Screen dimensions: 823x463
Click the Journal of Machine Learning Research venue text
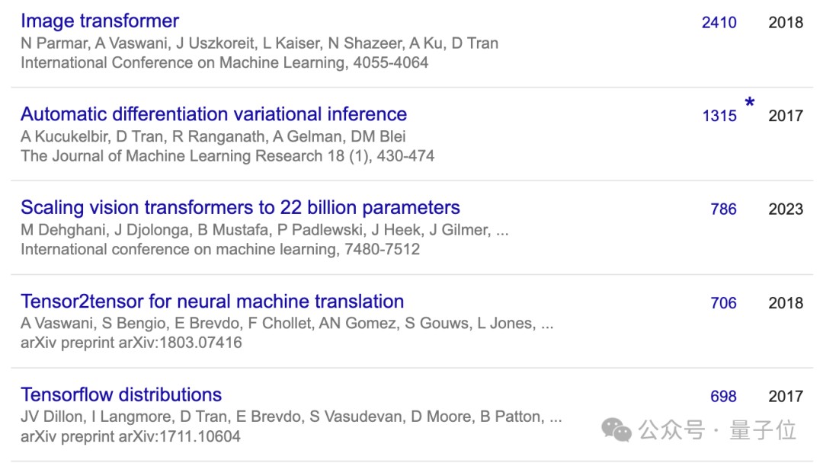click(x=227, y=156)
